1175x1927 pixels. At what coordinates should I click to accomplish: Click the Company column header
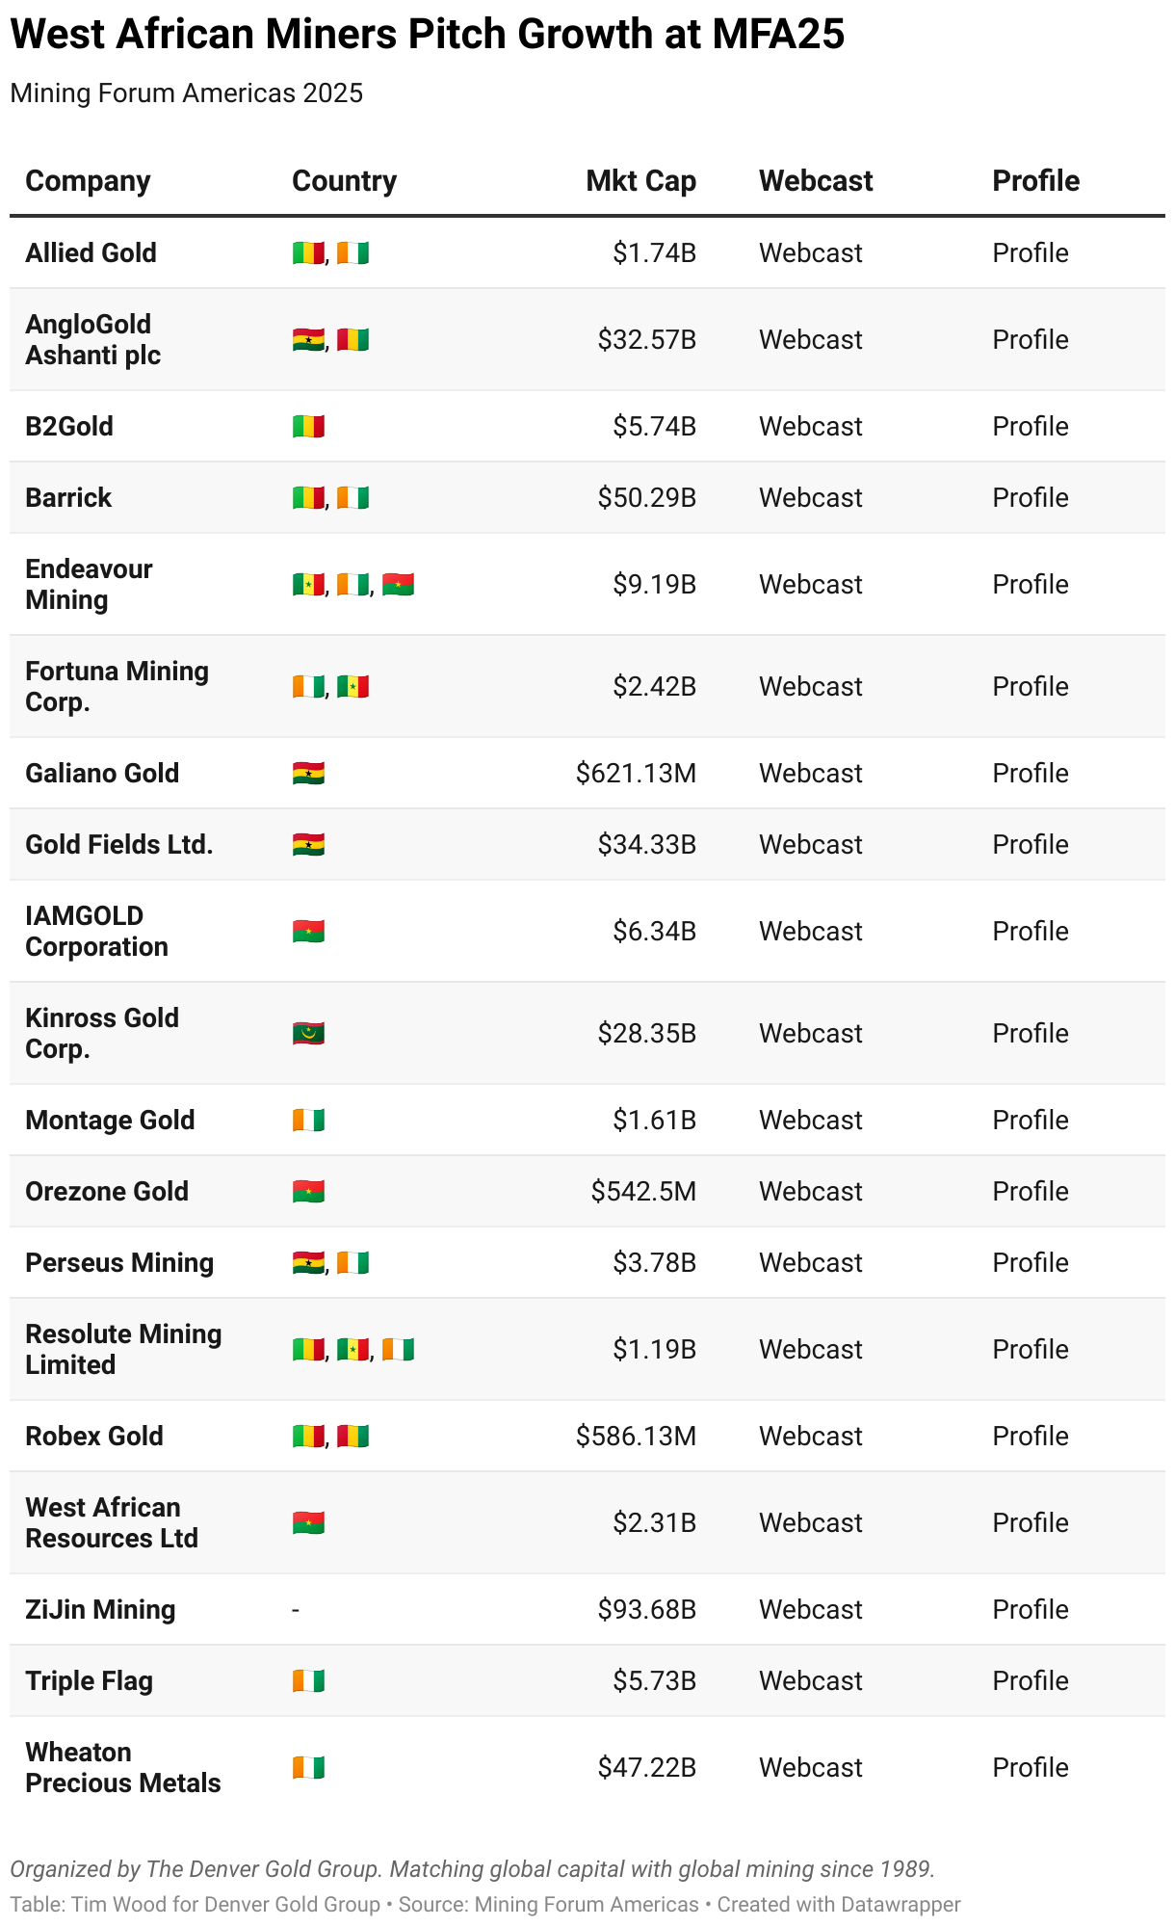[x=88, y=181]
